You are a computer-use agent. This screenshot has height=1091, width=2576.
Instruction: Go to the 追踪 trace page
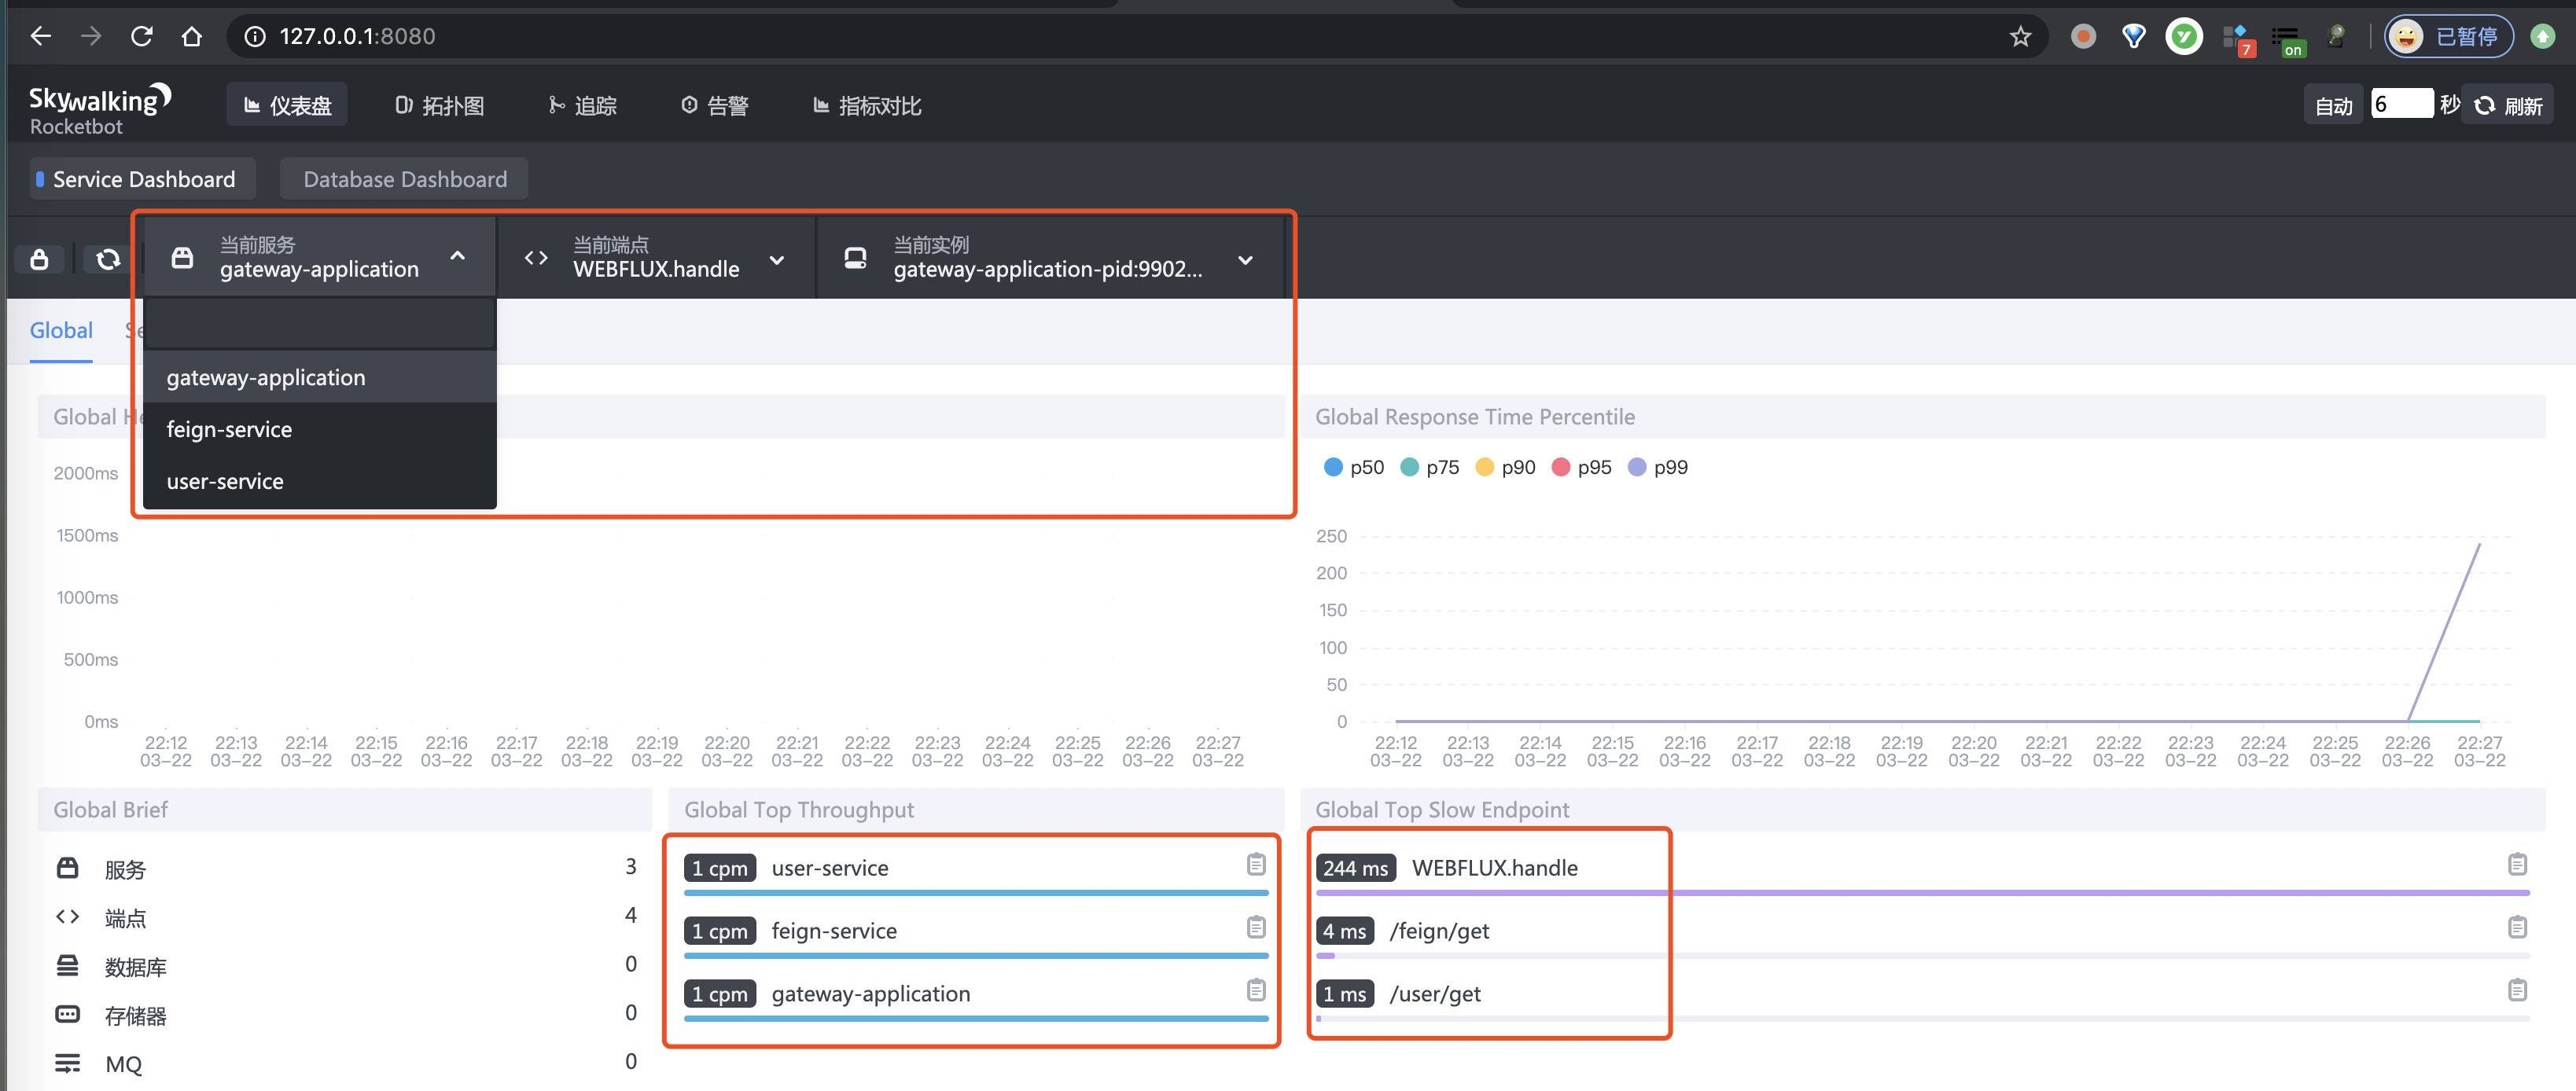[583, 105]
